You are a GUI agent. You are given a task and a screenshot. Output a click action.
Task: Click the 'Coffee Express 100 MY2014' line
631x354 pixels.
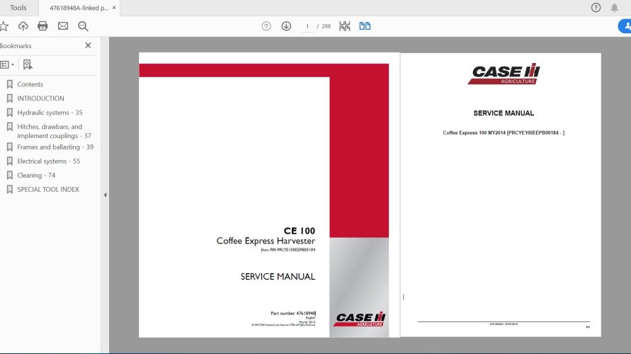point(504,133)
